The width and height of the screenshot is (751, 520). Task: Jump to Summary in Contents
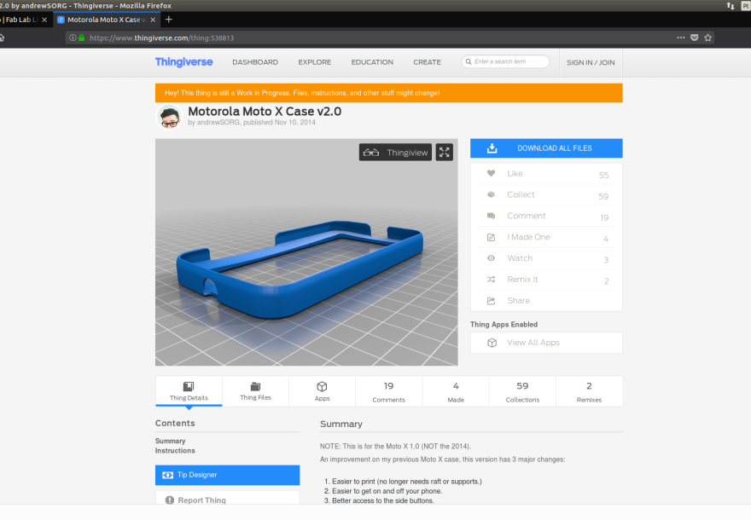tap(170, 441)
